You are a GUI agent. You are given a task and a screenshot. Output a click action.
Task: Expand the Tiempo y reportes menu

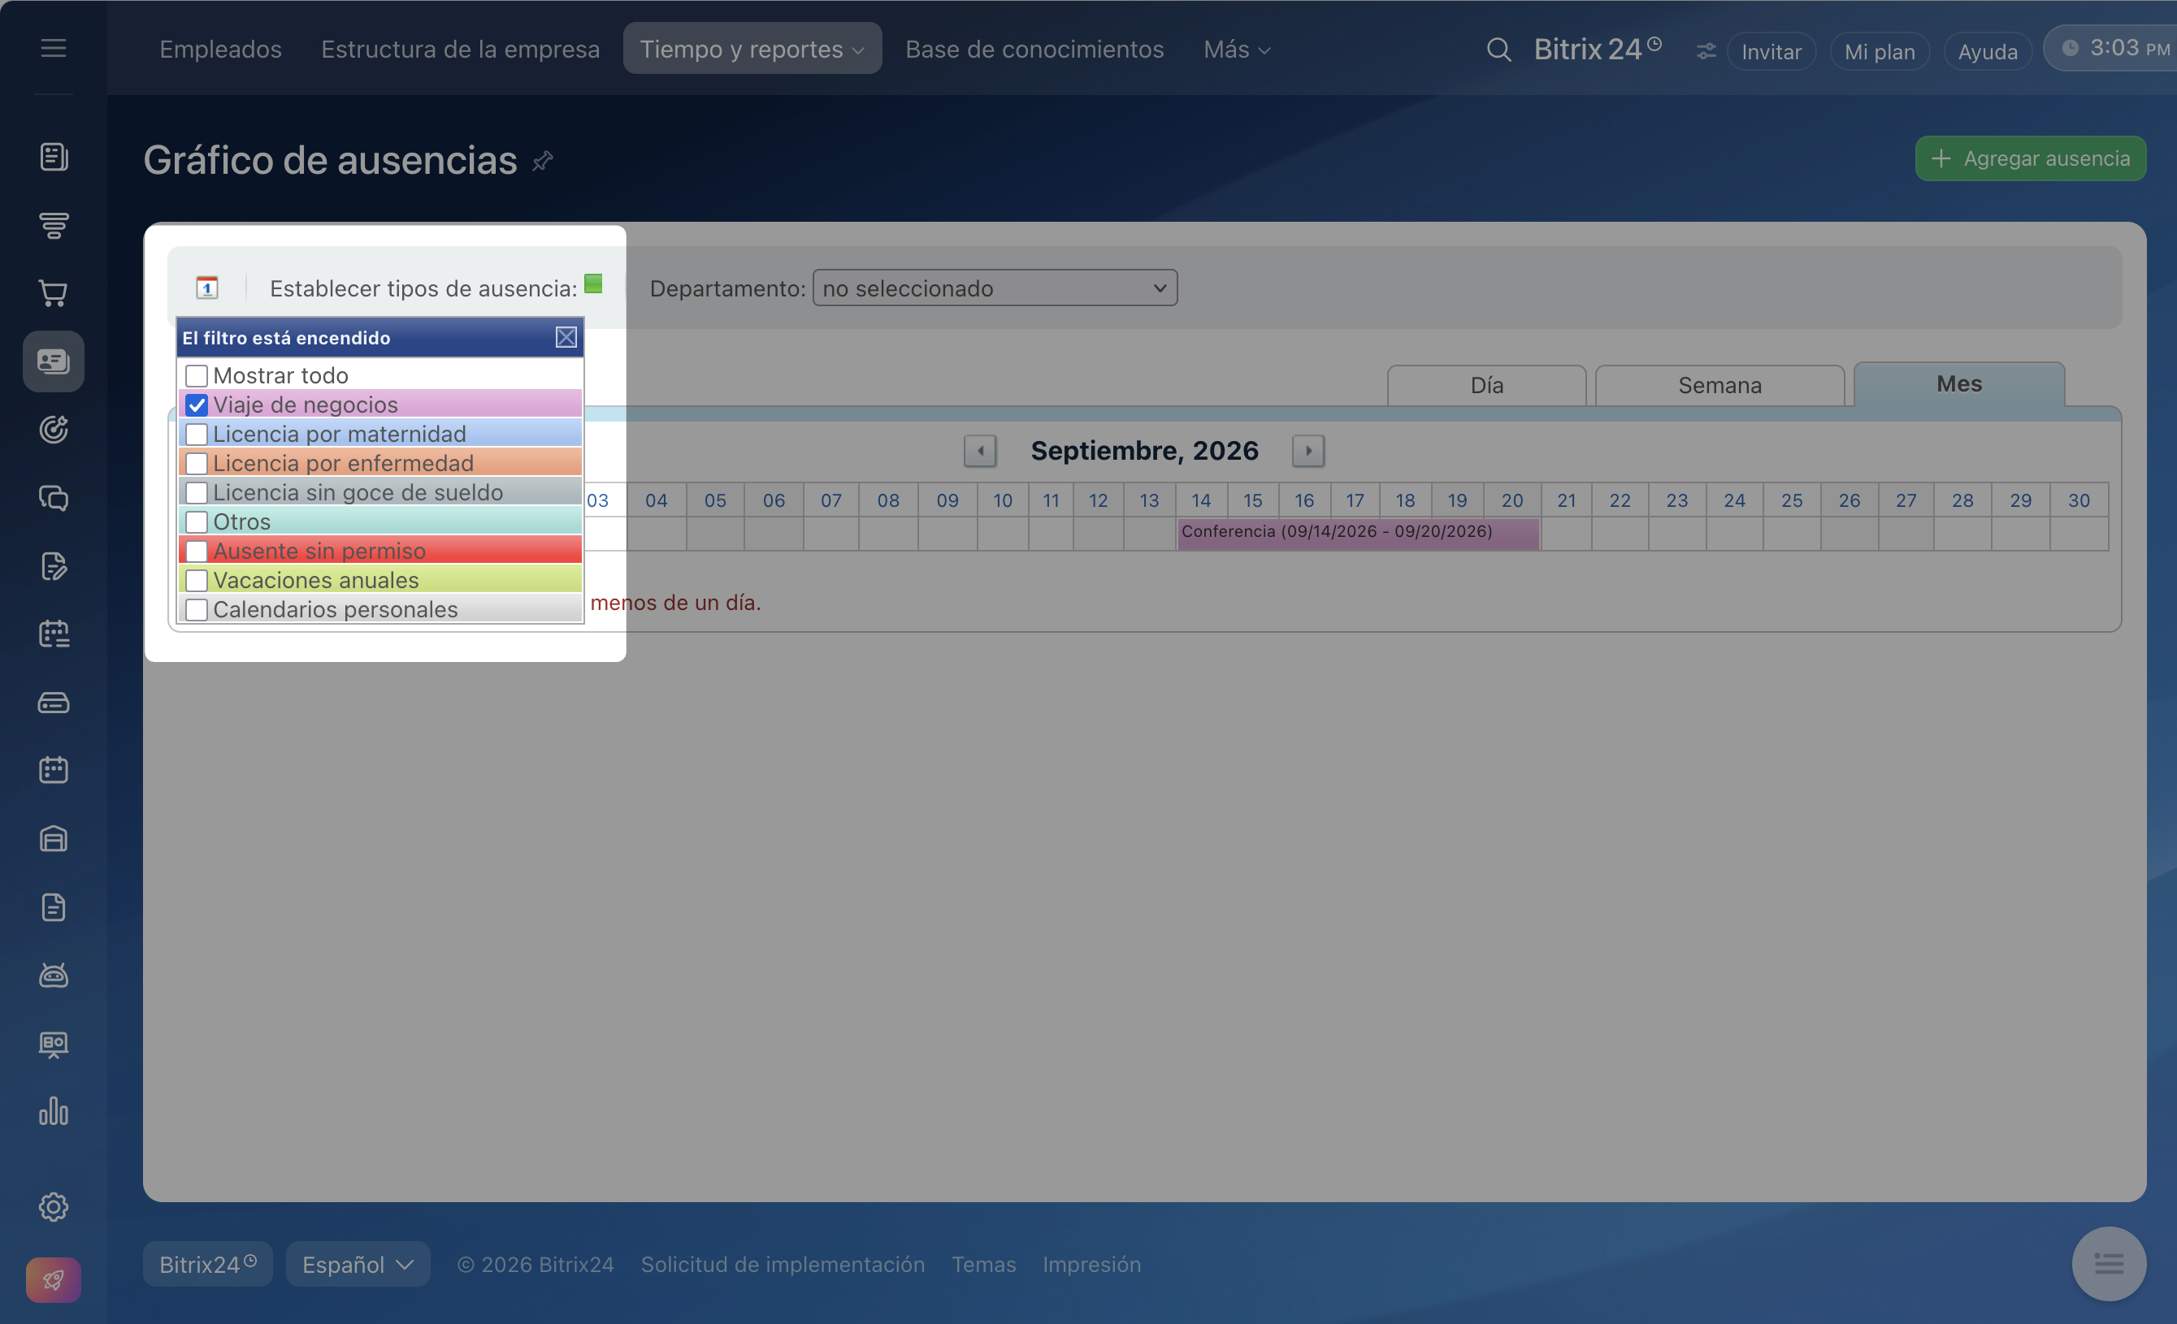pyautogui.click(x=752, y=50)
